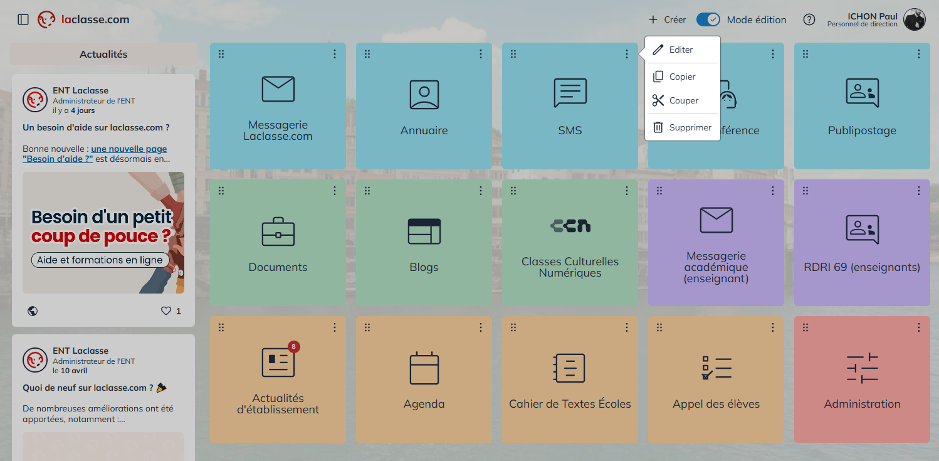Grab the drag handle on Annuaire tile
The width and height of the screenshot is (939, 461).
tap(367, 54)
